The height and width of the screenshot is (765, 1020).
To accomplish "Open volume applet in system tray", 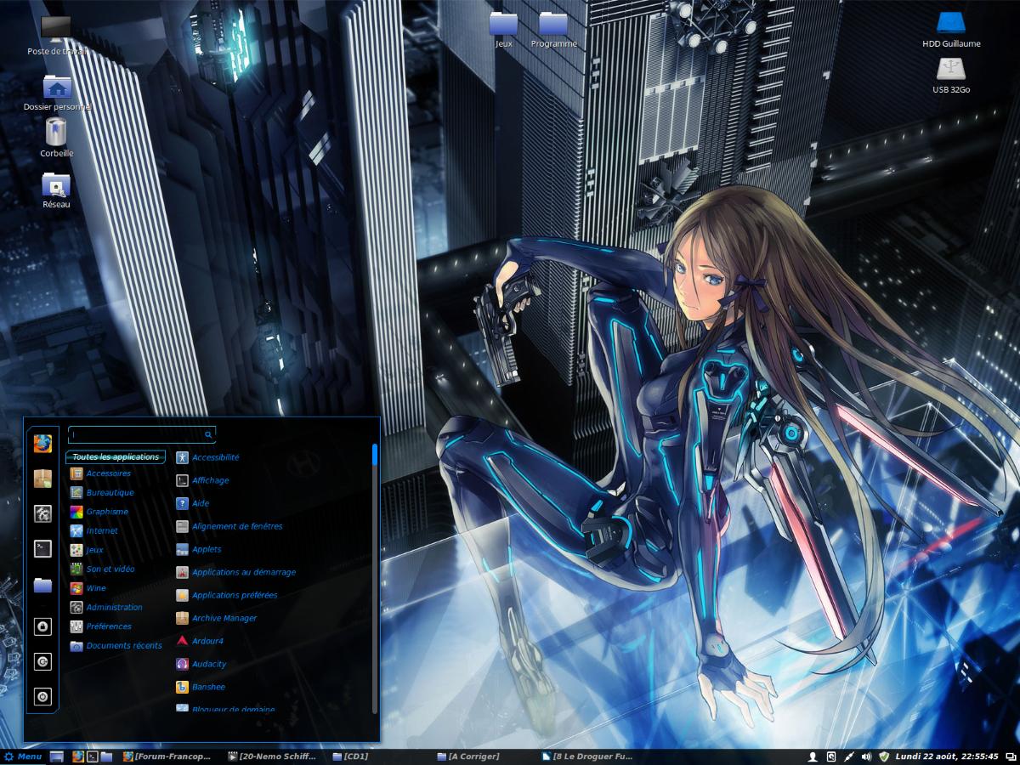I will [866, 756].
